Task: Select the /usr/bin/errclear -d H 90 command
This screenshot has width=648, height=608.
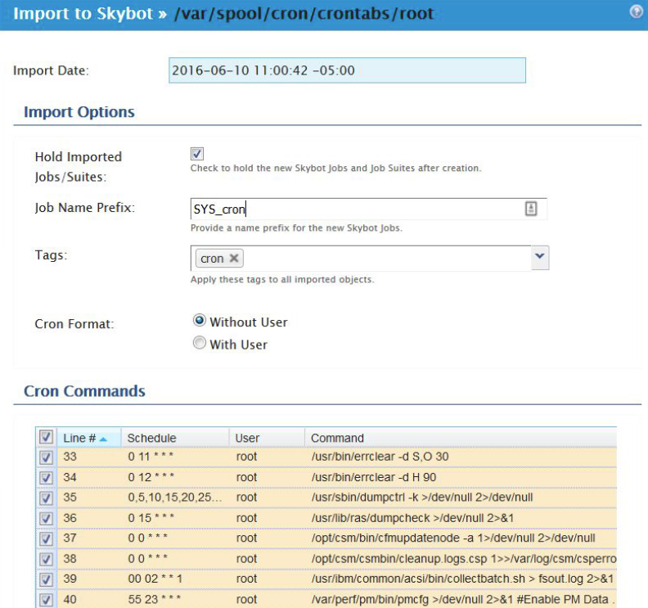Action: [374, 477]
